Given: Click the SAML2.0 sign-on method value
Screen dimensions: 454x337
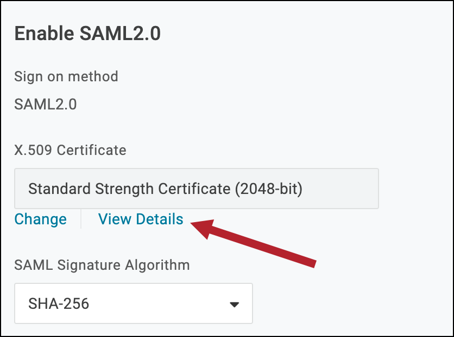Looking at the screenshot, I should tap(46, 104).
